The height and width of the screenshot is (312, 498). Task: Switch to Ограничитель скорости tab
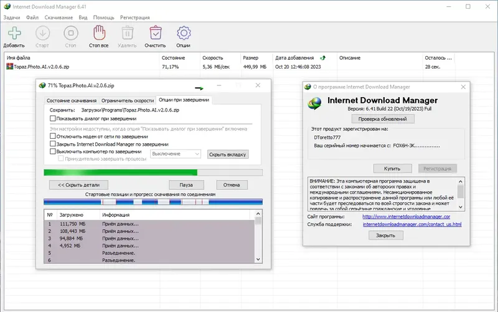pos(128,100)
